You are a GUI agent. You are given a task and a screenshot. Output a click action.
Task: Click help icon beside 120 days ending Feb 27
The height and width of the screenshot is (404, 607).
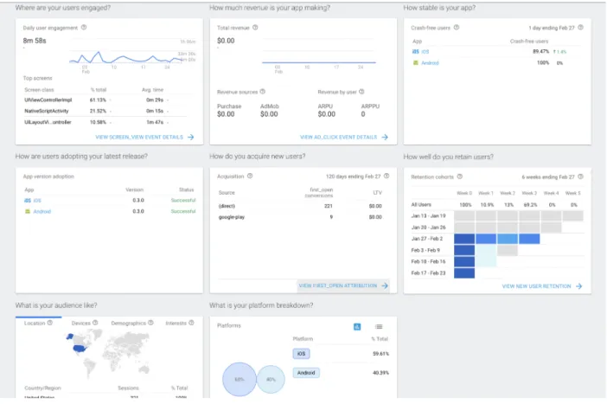click(x=387, y=176)
